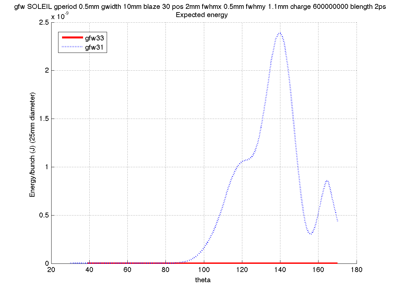The width and height of the screenshot is (394, 296).
Task: Click the x-axis tick label 80
Action: pyautogui.click(x=166, y=270)
